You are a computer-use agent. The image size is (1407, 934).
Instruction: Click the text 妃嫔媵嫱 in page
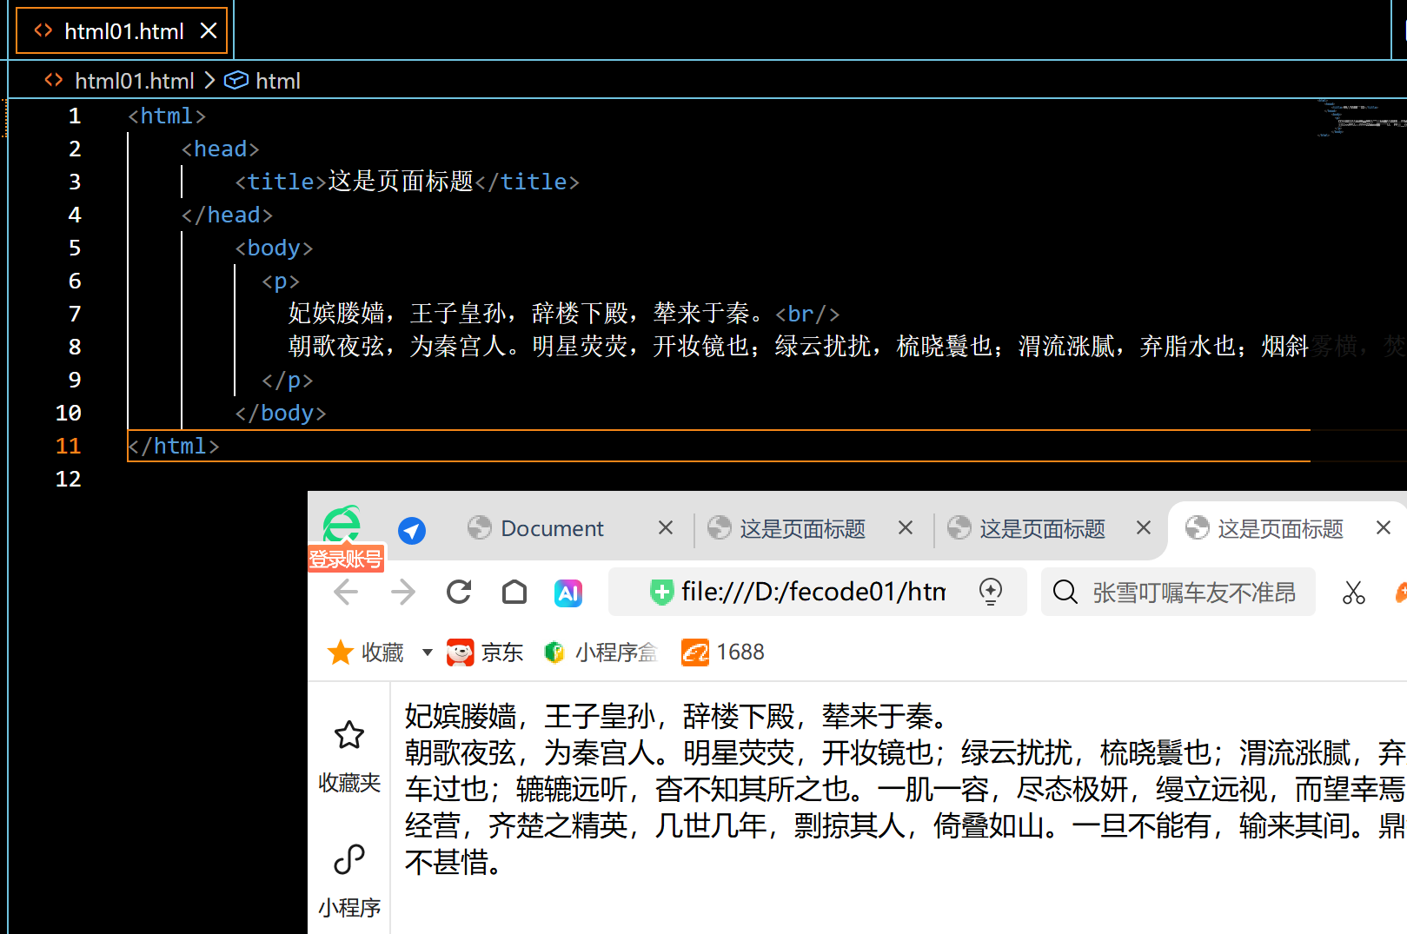click(x=461, y=717)
